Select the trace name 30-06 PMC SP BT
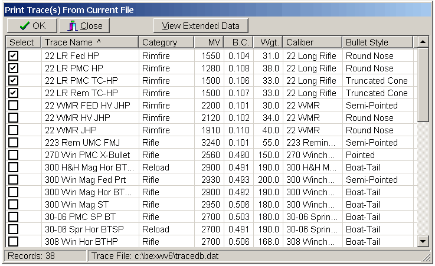 80,216
